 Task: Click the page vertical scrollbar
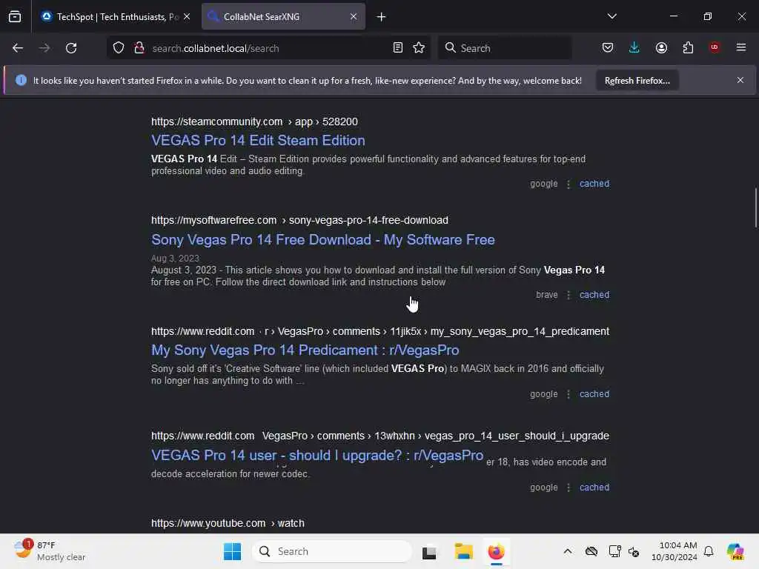755,207
